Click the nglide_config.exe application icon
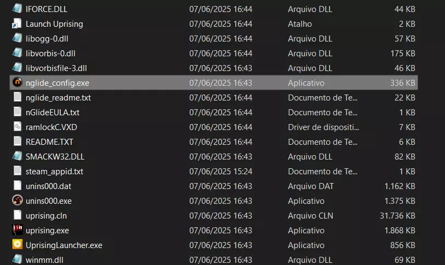Screen dimensions: 445x265 tap(18, 82)
